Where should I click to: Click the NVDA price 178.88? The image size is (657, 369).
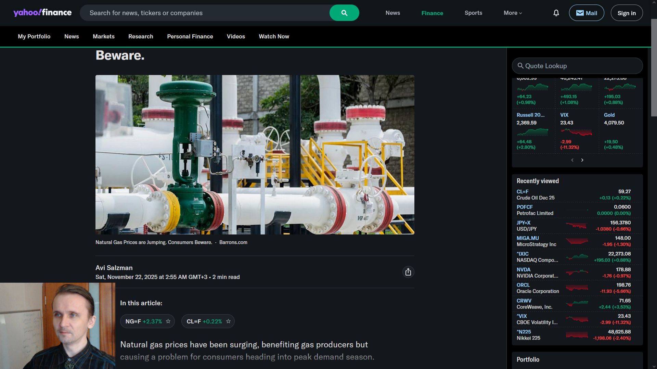[x=623, y=269]
